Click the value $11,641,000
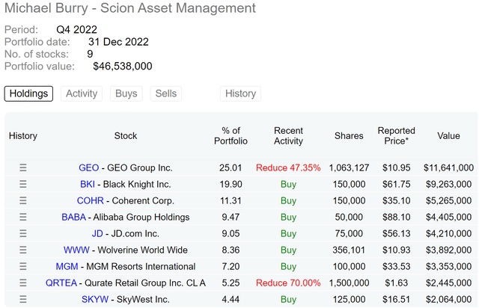 click(448, 167)
